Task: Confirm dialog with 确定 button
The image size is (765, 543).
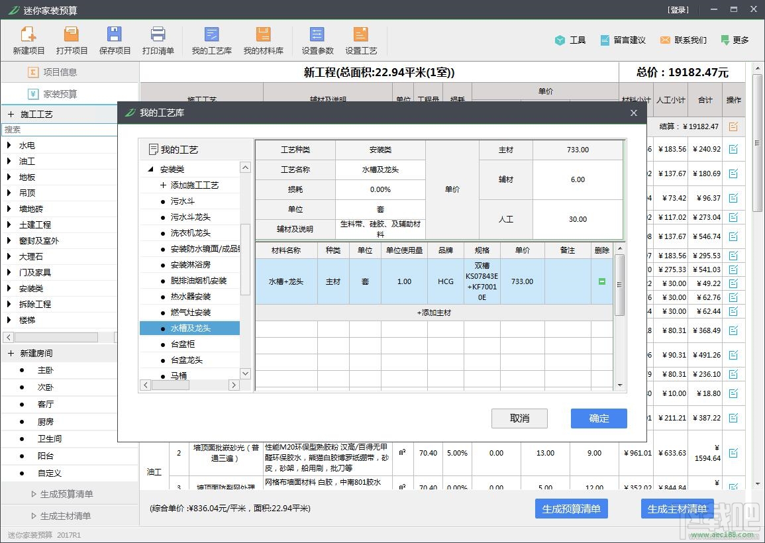Action: pos(598,418)
